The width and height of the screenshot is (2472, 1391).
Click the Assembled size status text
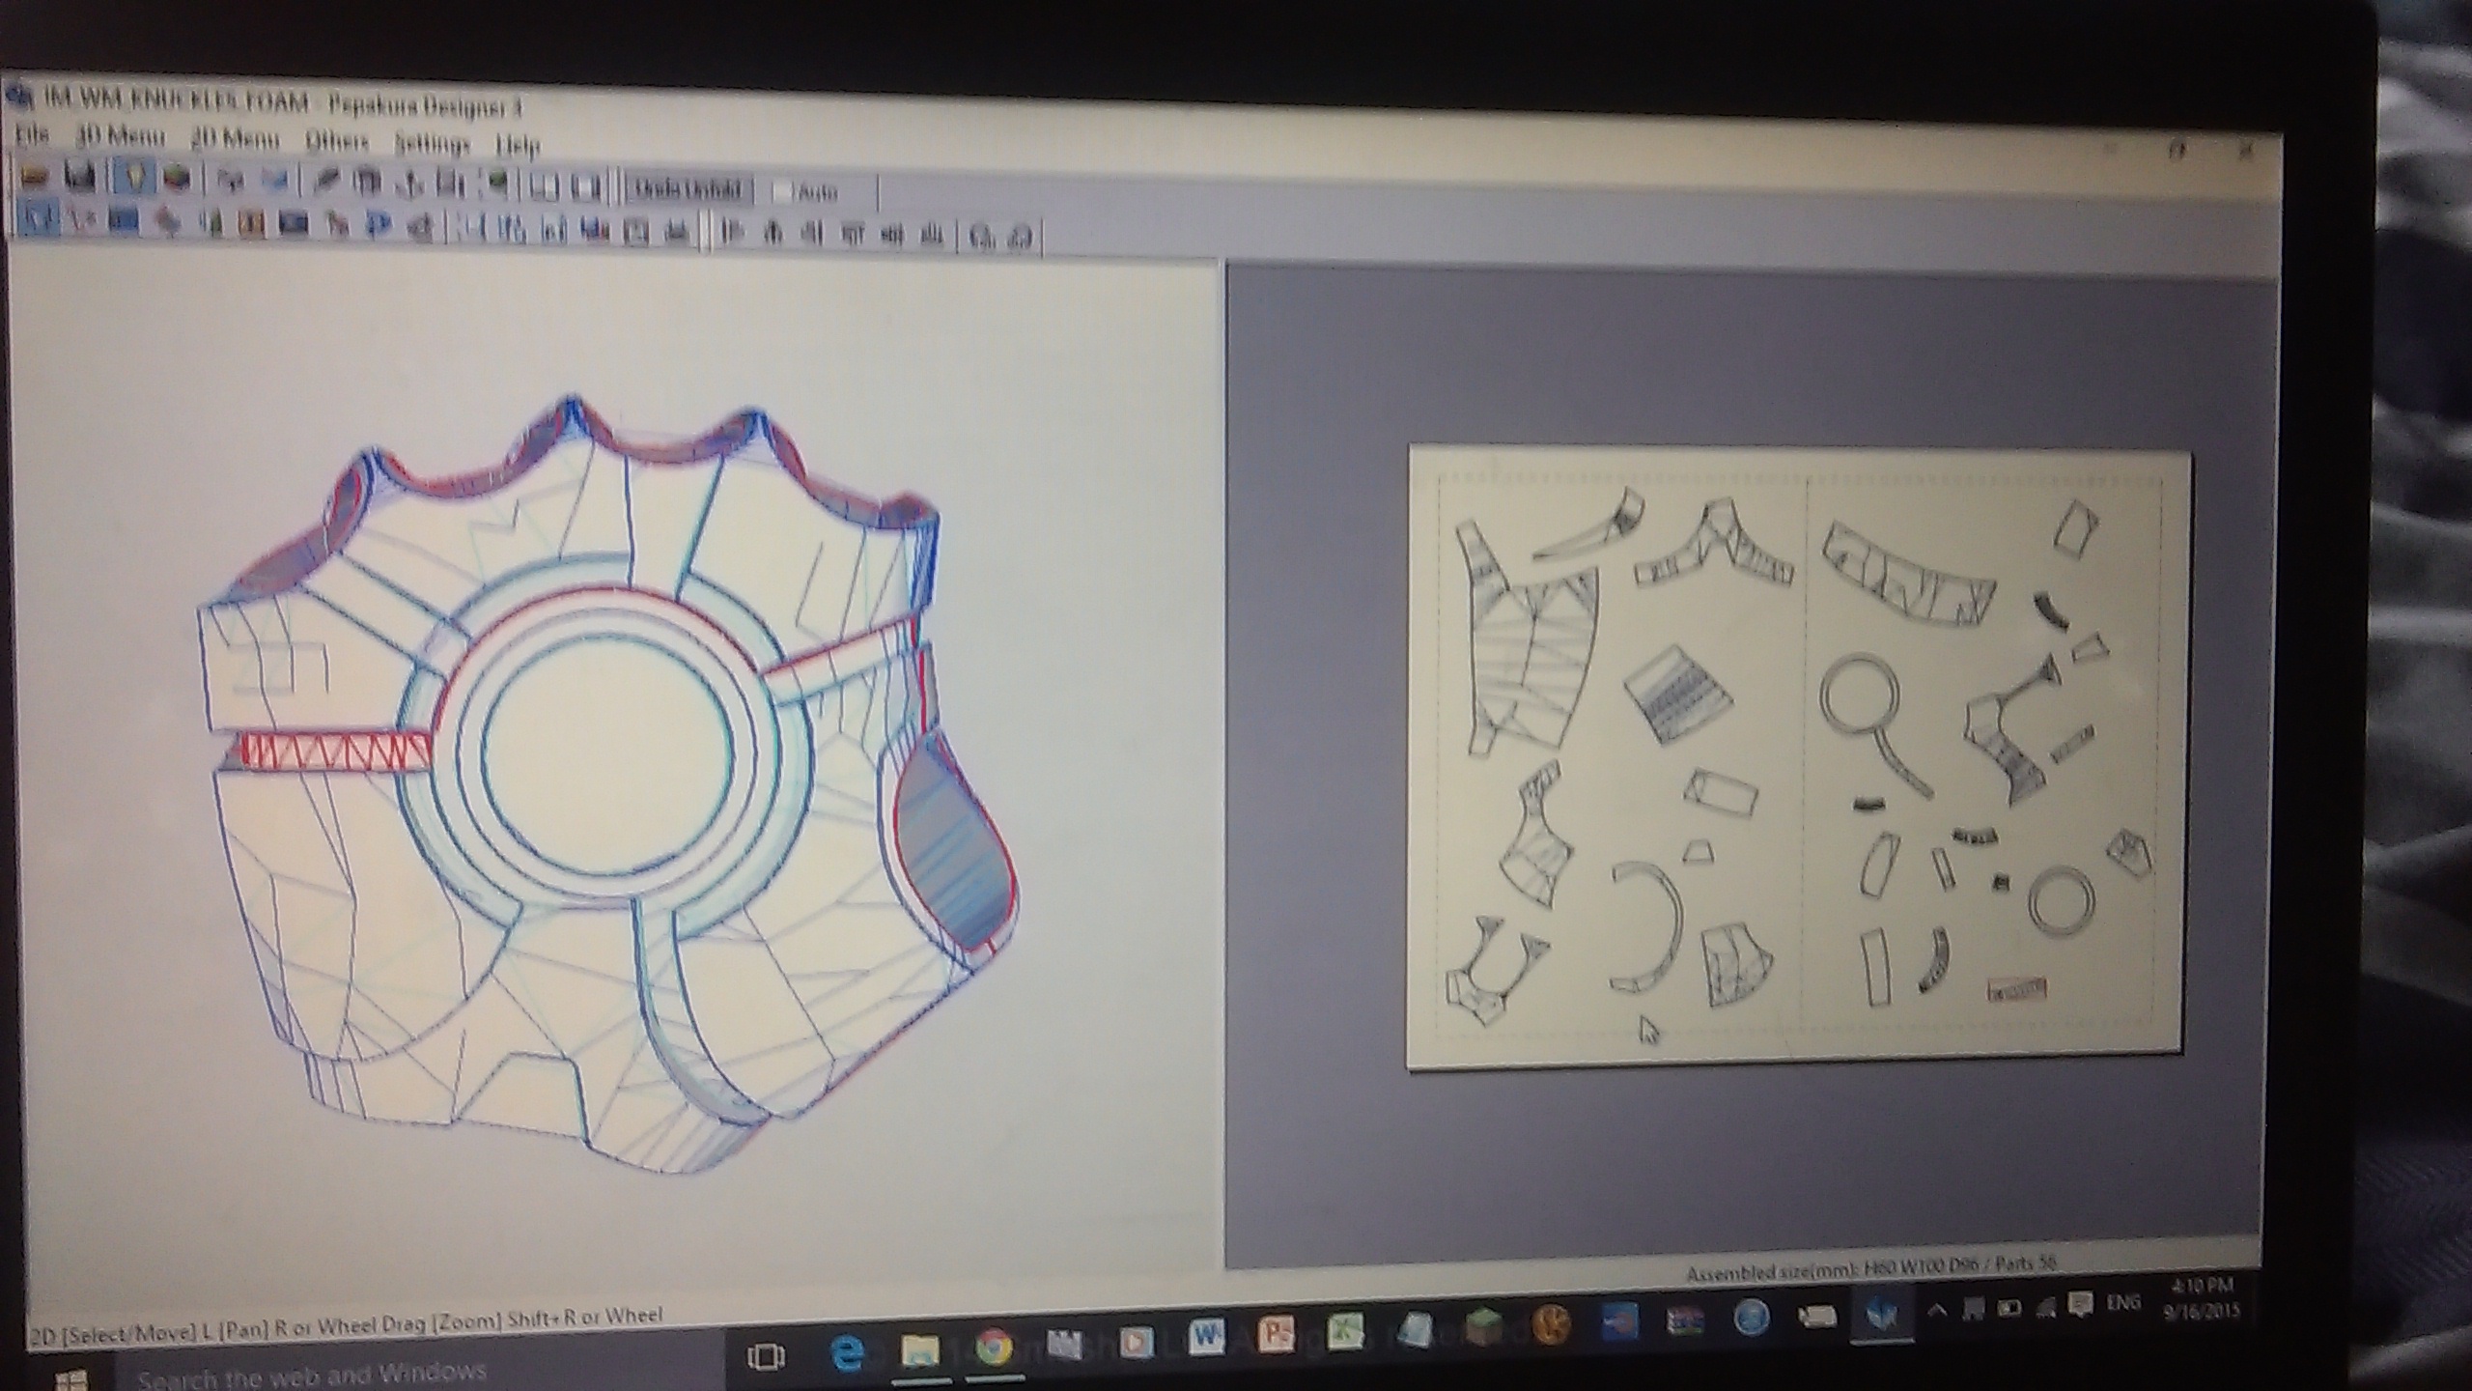tap(1871, 1270)
